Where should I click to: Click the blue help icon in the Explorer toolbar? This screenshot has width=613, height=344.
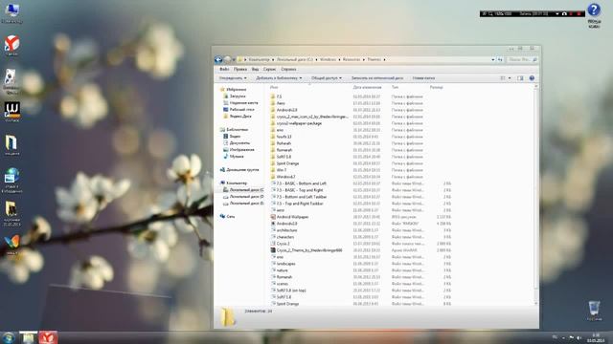click(532, 78)
